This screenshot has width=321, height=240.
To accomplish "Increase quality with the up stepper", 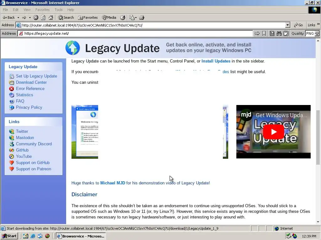I will point(317,32).
